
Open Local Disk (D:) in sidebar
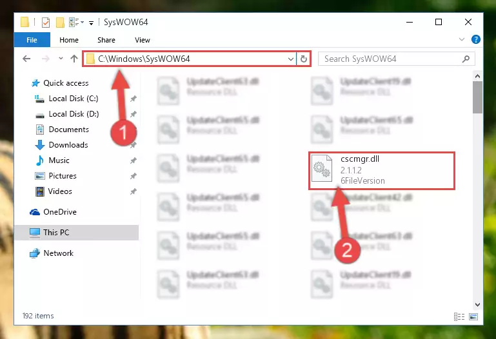[67, 114]
